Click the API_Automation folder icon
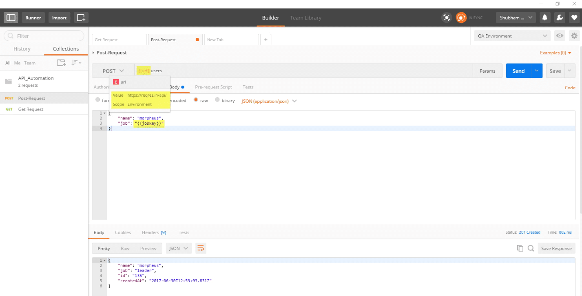582x296 pixels. coord(8,81)
